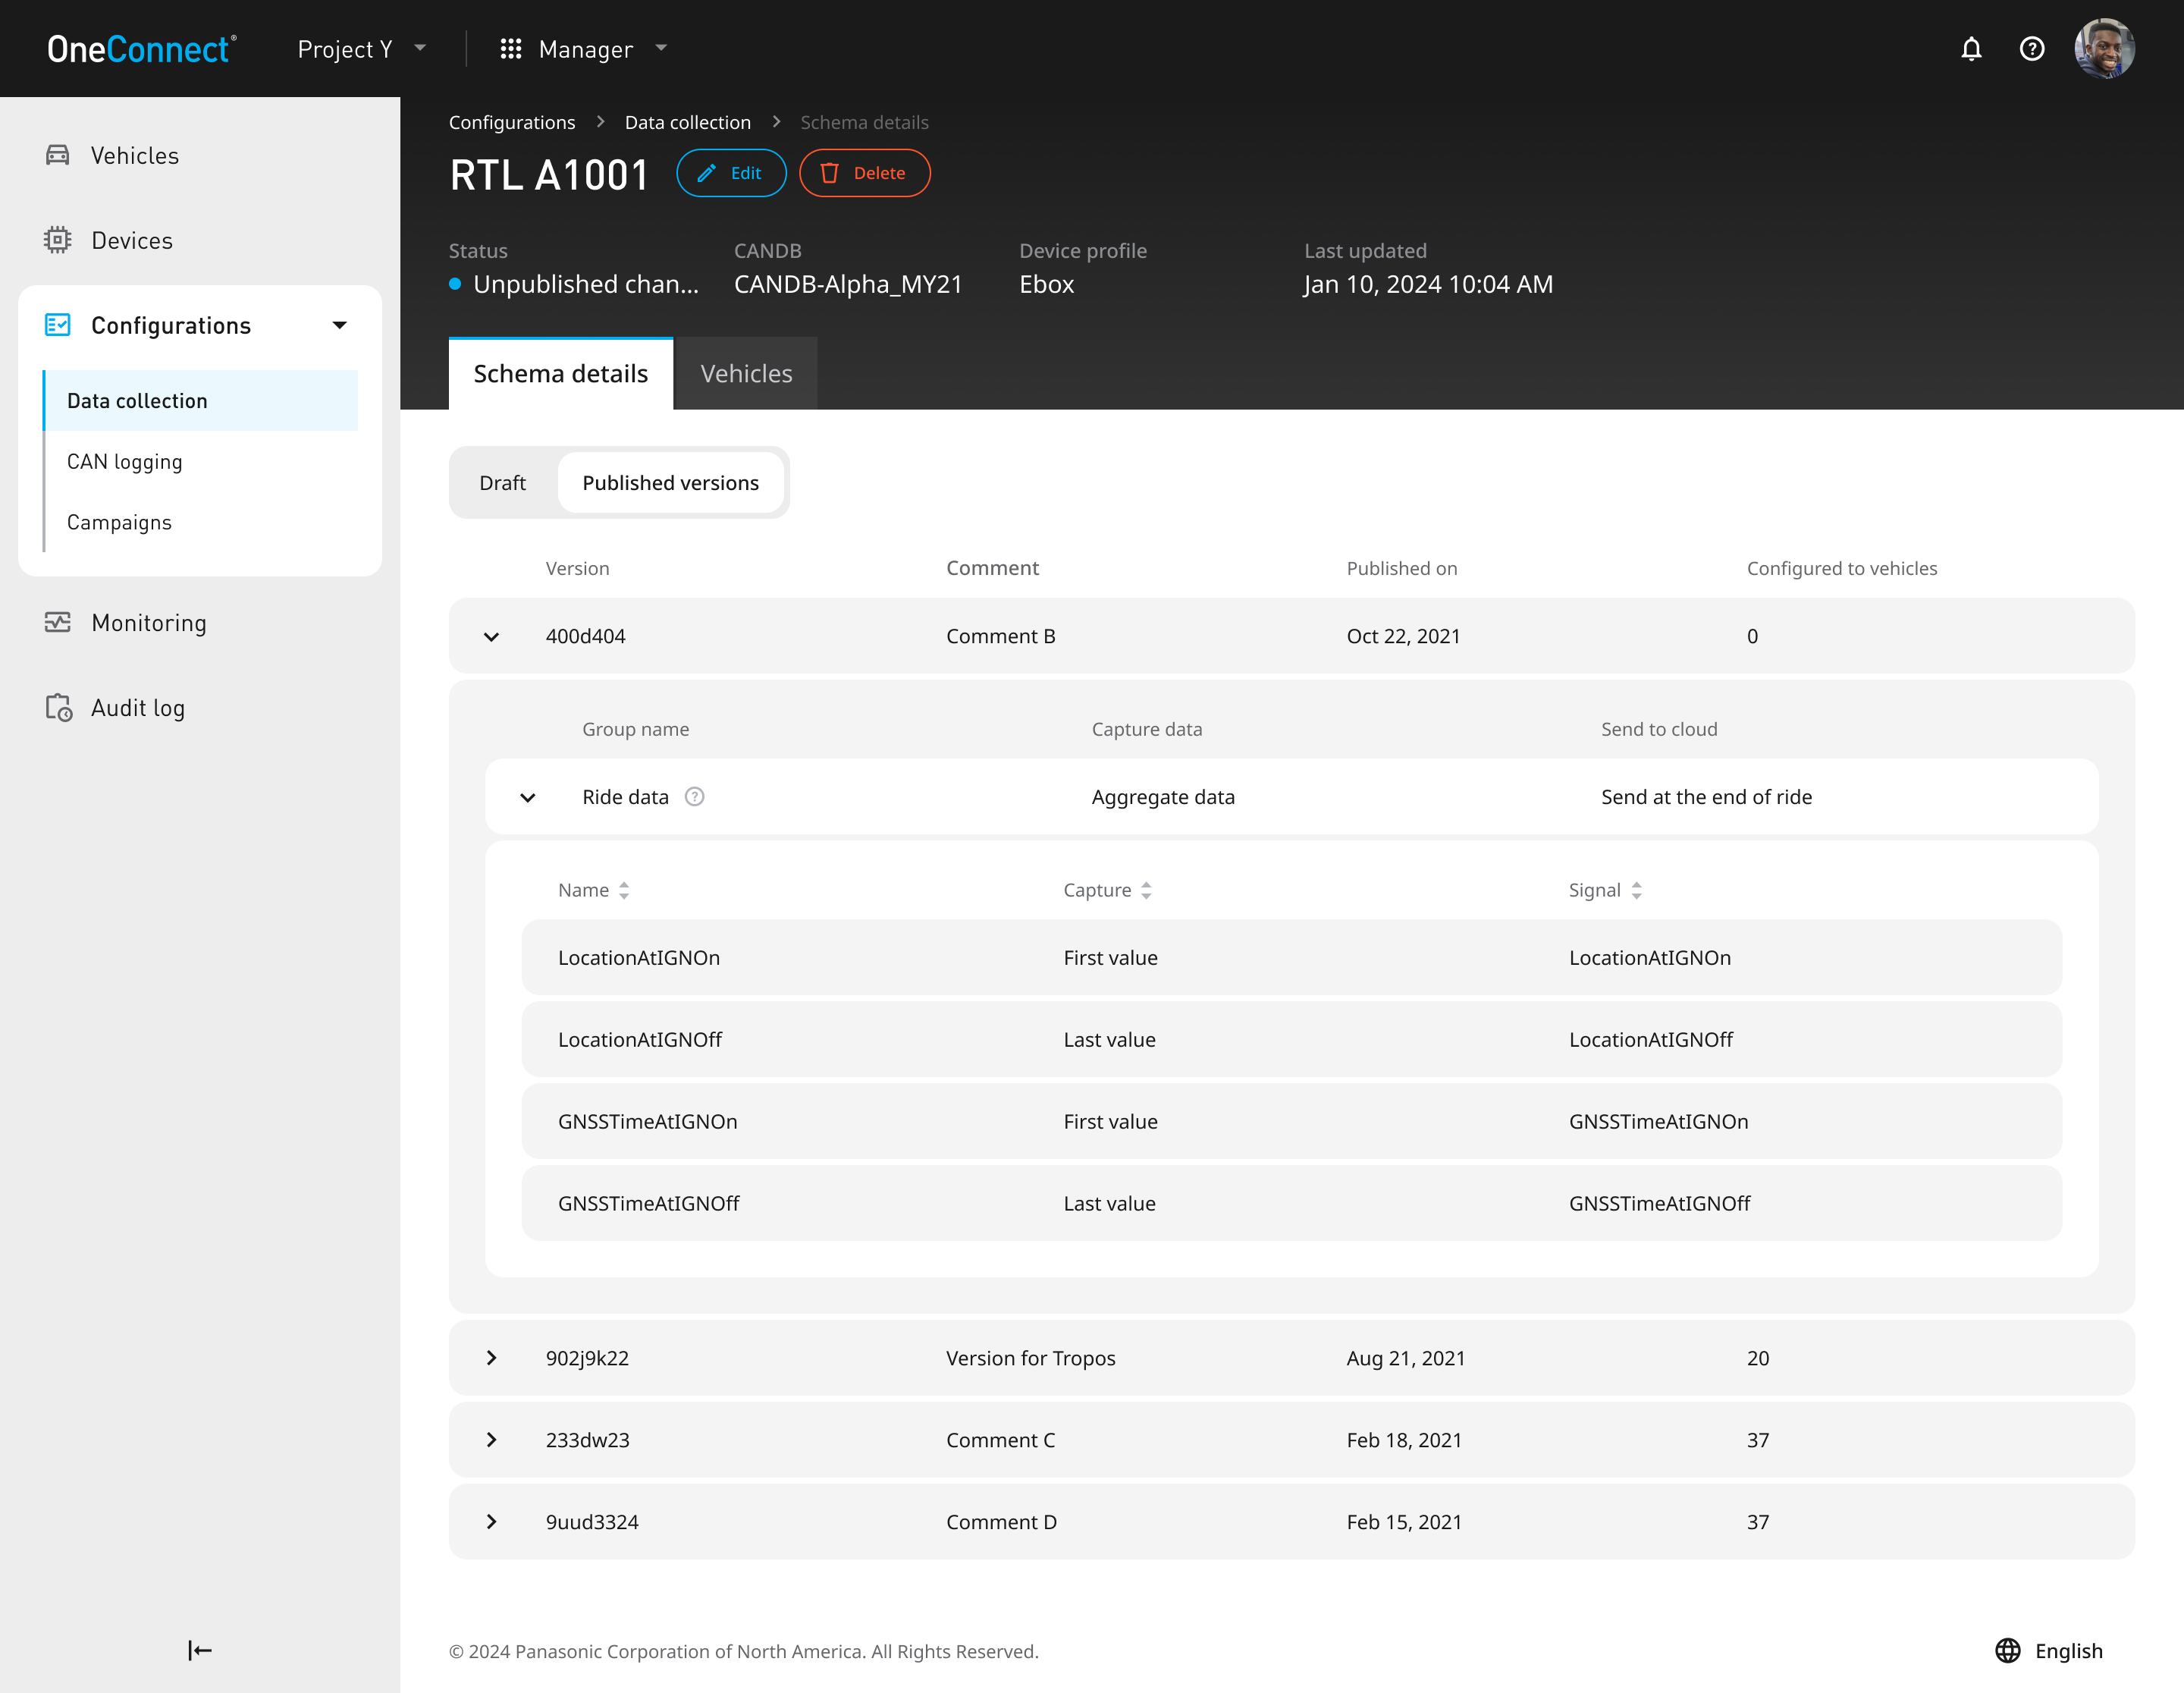2184x1693 pixels.
Task: Collapse version 400d404 row
Action: 491,637
